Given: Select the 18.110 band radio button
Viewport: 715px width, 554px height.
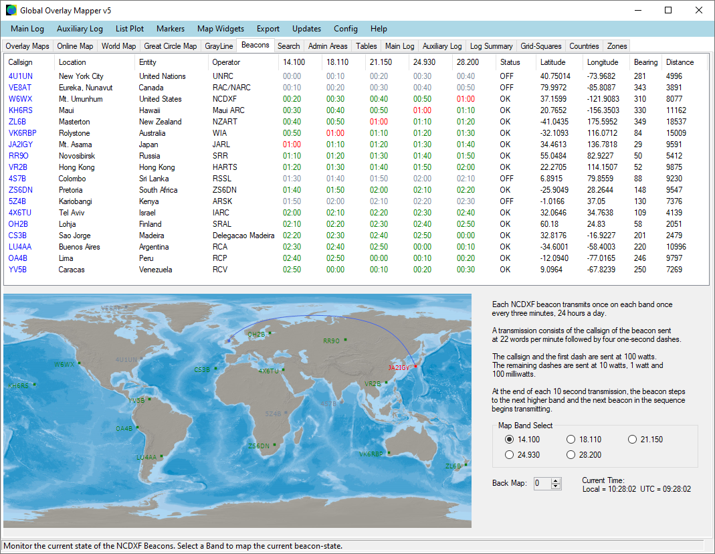Looking at the screenshot, I should (x=571, y=440).
